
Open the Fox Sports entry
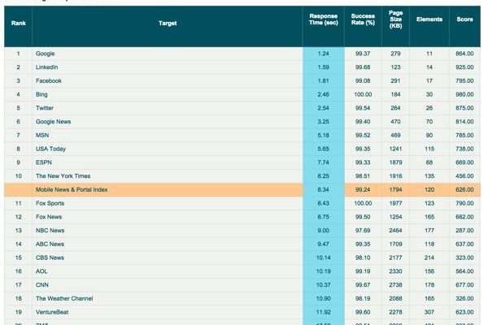(x=50, y=203)
